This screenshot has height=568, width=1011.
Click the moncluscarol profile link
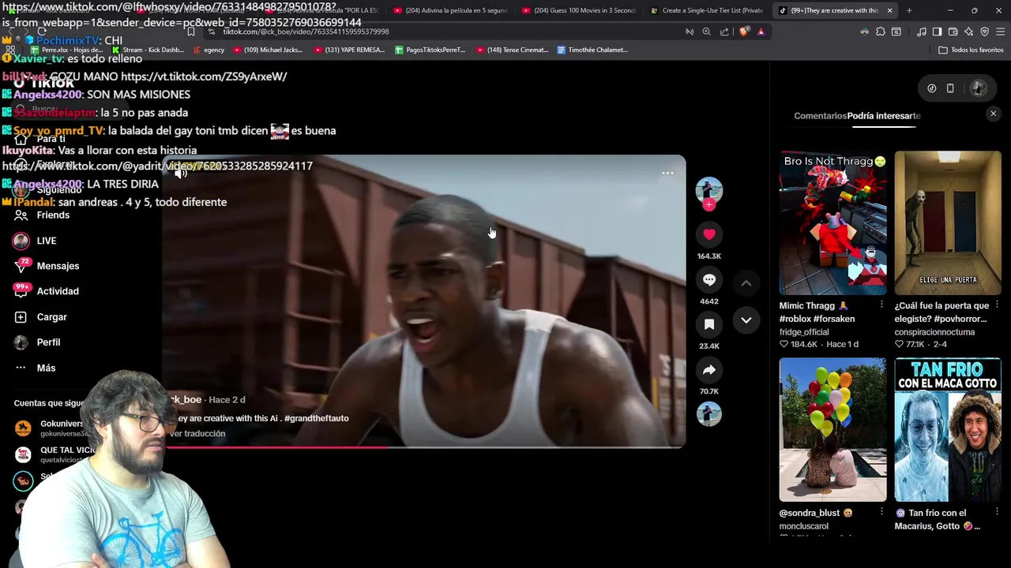tap(804, 526)
